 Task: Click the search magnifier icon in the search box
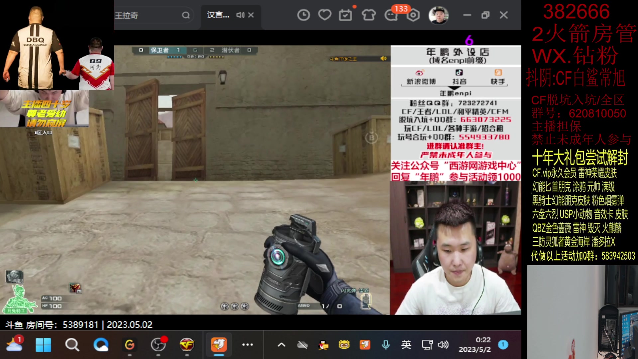tap(186, 15)
